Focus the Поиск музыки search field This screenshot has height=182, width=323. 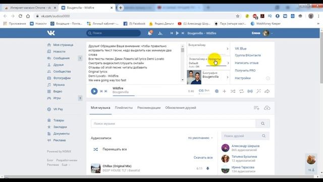pyautogui.click(x=173, y=123)
